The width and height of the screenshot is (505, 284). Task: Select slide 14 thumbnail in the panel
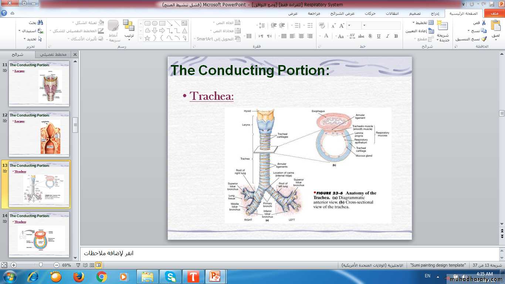pos(39,235)
